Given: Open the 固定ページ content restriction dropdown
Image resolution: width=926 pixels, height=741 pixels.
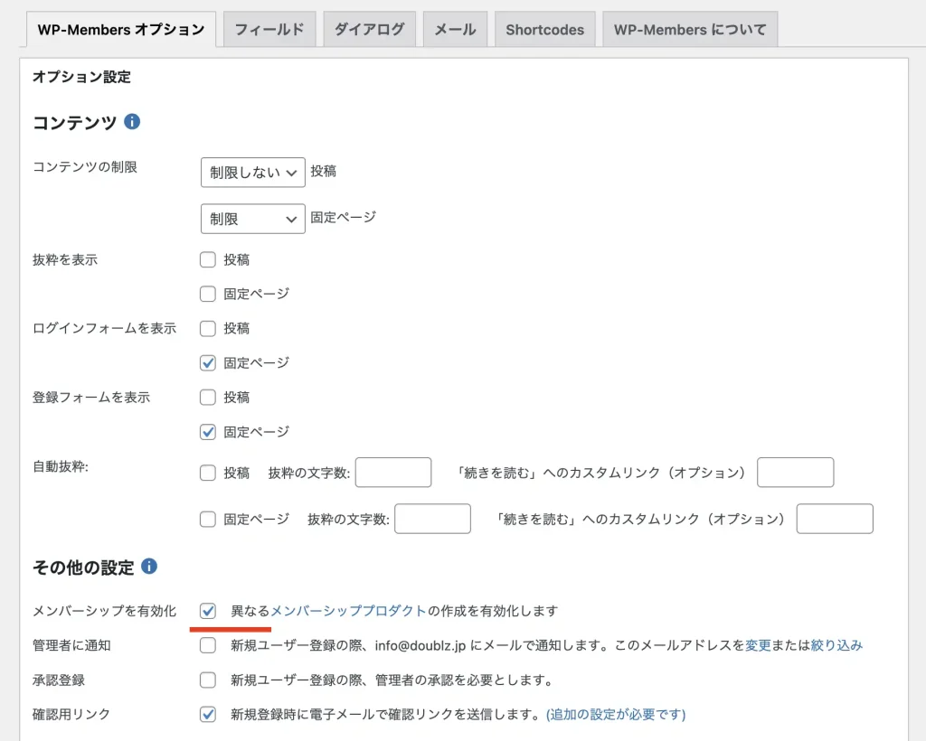Looking at the screenshot, I should point(252,219).
